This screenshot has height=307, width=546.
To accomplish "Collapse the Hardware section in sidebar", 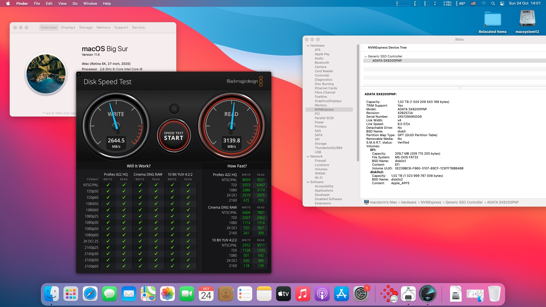I will [308, 45].
